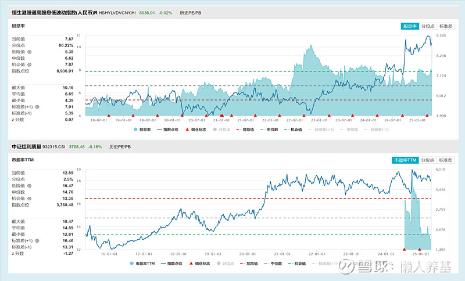465x281 pixels.
Task: Switch bottom chart to 分位点 tab
Action: (x=428, y=160)
